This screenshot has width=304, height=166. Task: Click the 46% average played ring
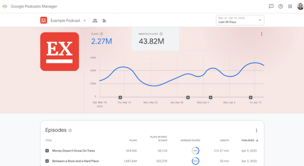click(x=196, y=151)
